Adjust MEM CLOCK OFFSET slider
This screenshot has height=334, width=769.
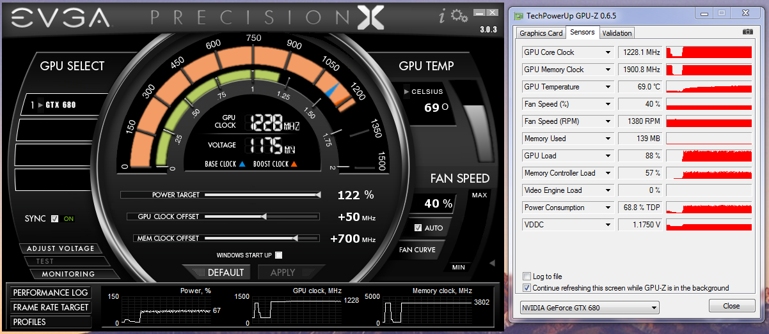[262, 238]
